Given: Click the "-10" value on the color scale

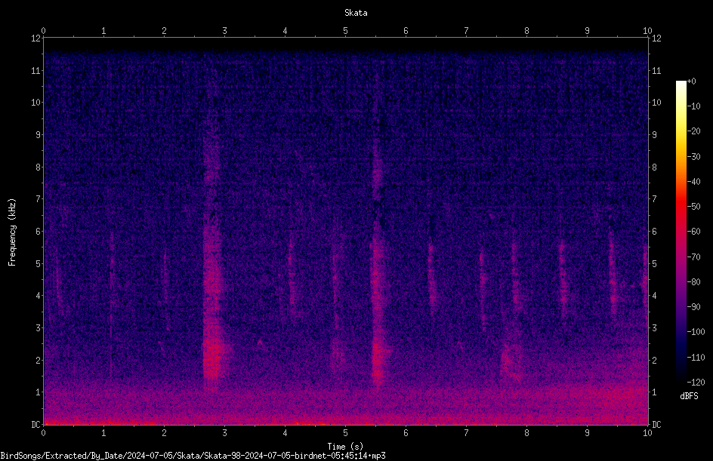Looking at the screenshot, I should point(694,106).
